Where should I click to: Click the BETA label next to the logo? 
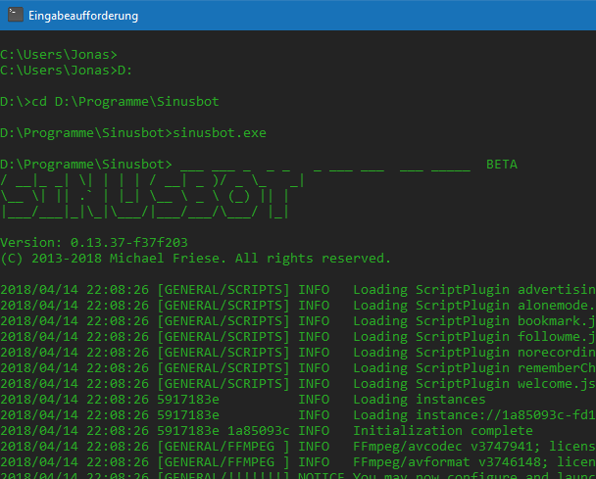coord(502,165)
